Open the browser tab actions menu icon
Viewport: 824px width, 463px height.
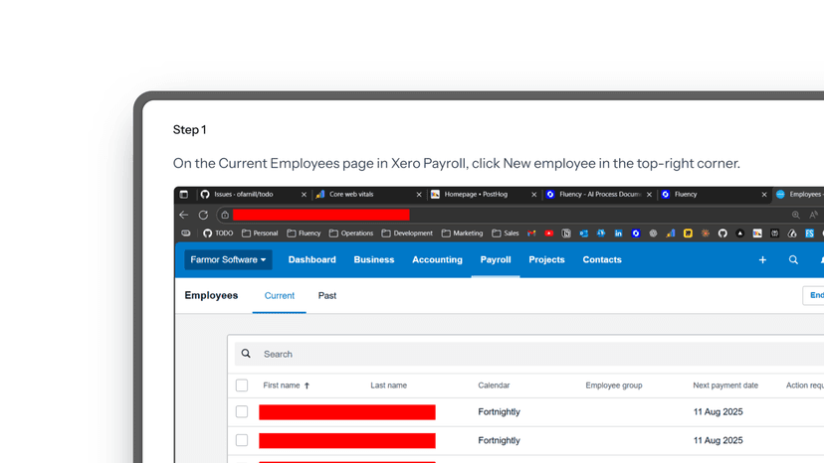[183, 194]
